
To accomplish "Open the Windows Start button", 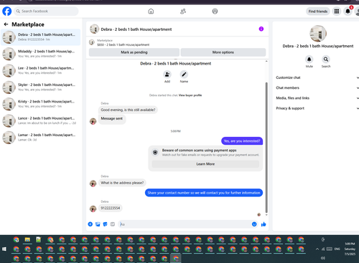I will (4, 249).
